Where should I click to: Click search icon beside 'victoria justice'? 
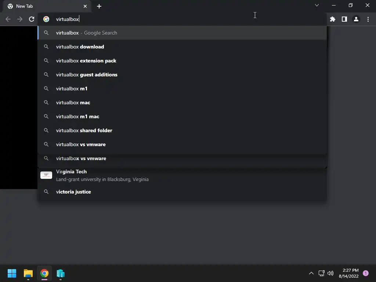click(x=46, y=192)
